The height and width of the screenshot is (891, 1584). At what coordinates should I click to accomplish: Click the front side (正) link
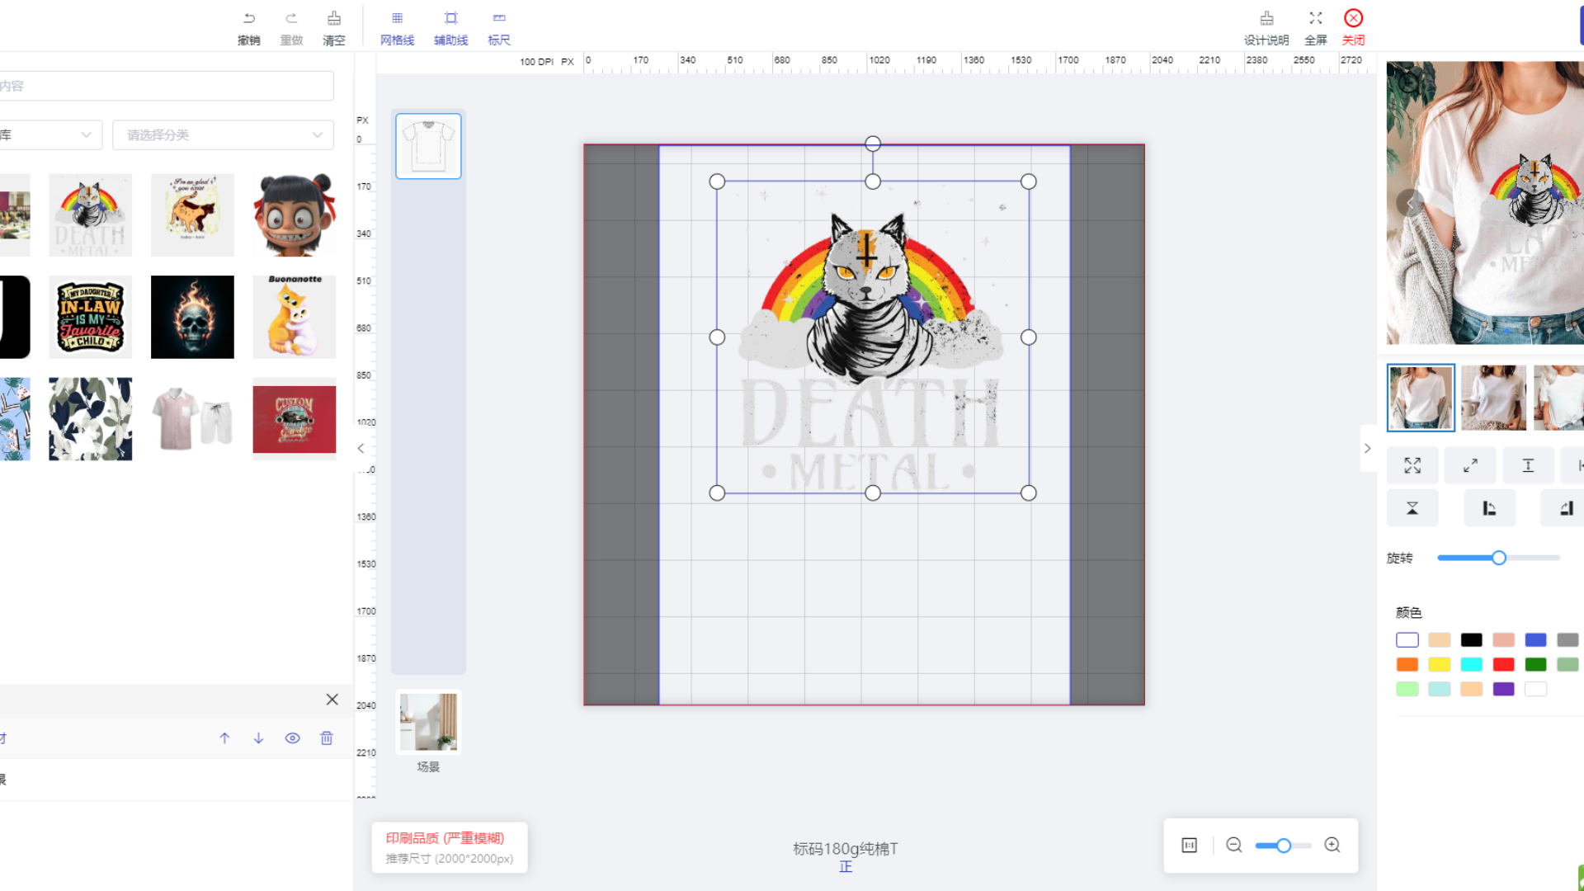pos(845,867)
